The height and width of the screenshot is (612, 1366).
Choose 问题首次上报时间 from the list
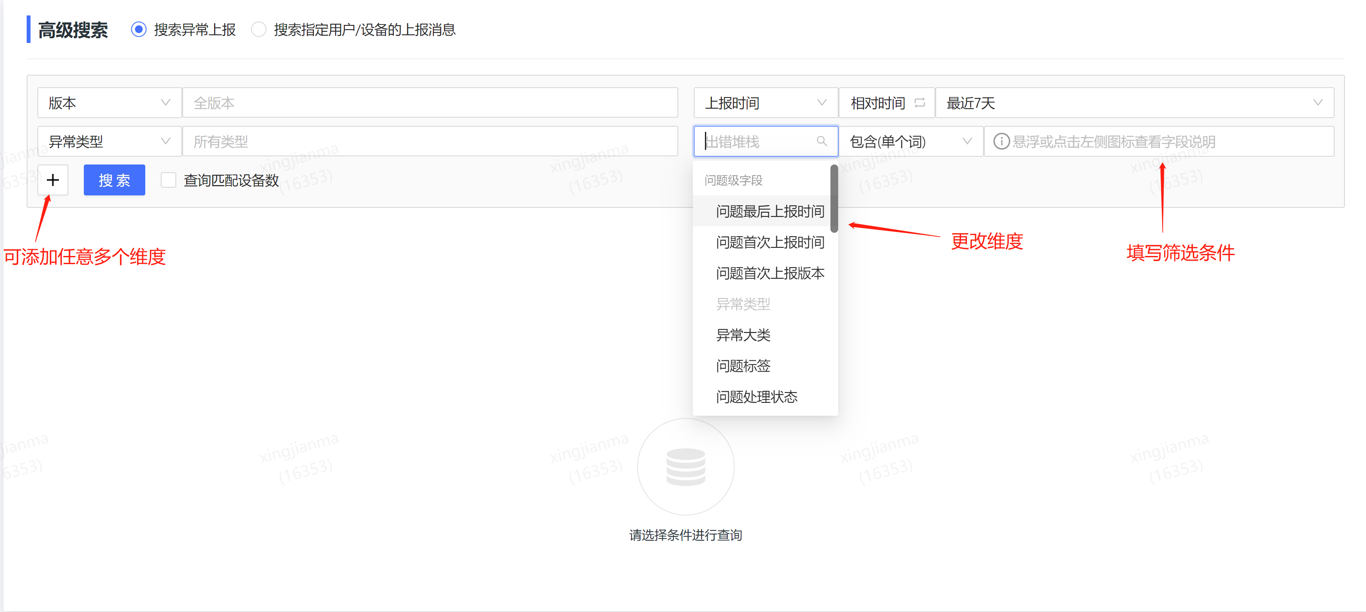[762, 242]
